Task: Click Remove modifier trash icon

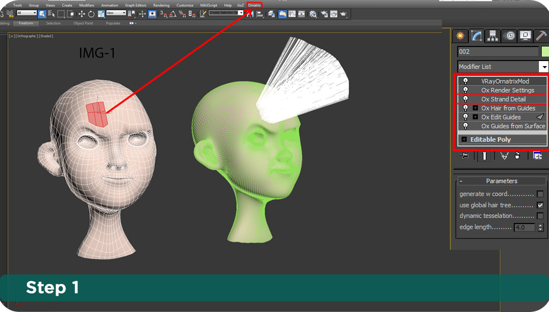Action: [x=517, y=156]
